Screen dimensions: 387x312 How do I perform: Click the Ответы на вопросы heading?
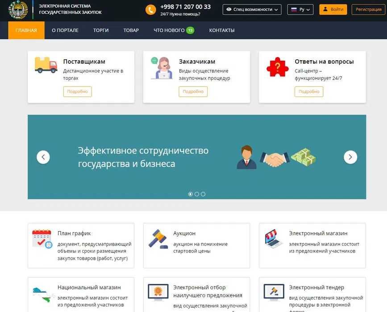point(324,62)
